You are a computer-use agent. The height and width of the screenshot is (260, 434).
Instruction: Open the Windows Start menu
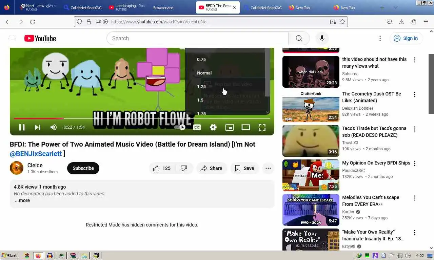[9, 256]
